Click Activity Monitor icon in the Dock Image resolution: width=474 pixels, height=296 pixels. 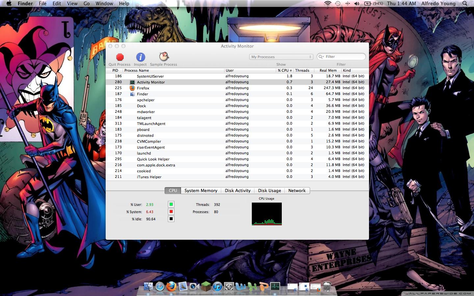(x=275, y=286)
